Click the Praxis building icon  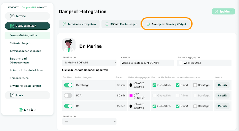[x=12, y=95]
